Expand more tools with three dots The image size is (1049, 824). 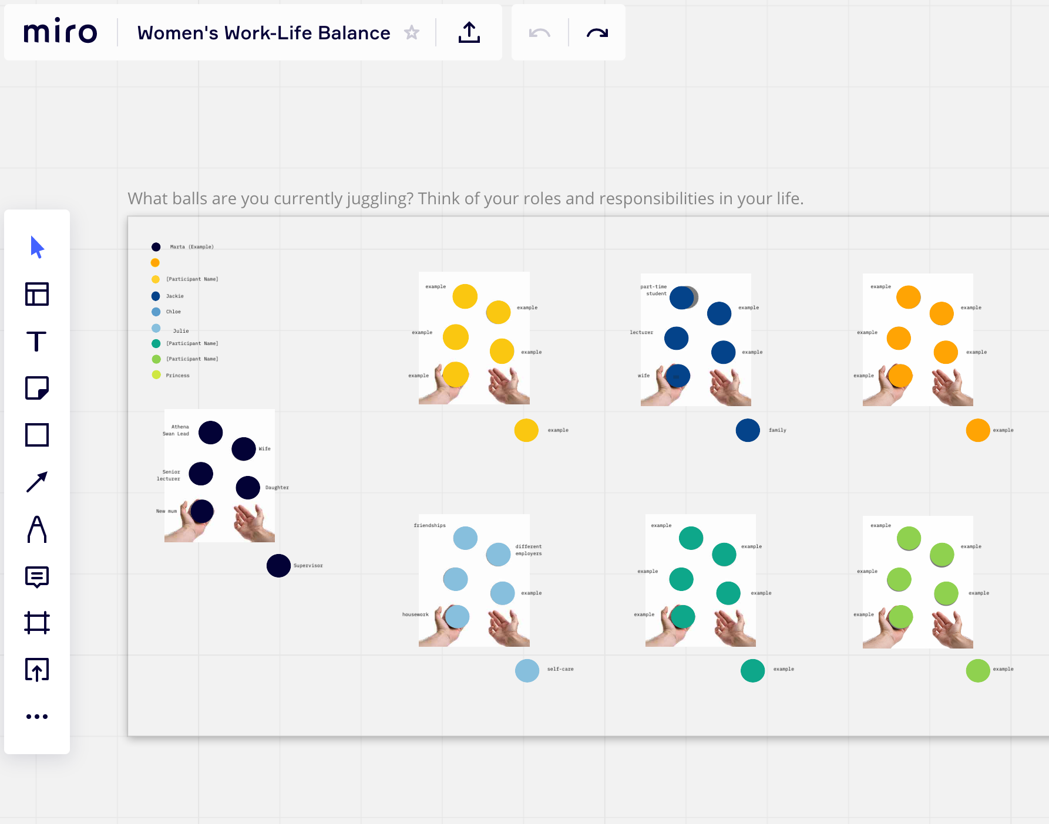pyautogui.click(x=37, y=717)
